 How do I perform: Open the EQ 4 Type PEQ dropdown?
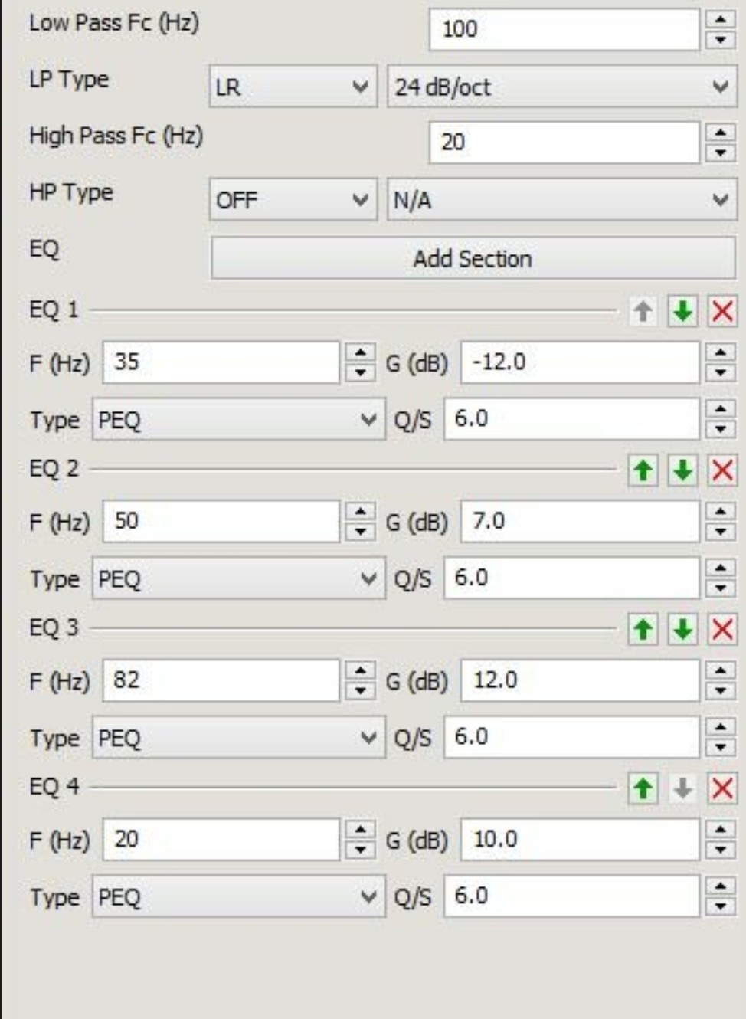(238, 896)
